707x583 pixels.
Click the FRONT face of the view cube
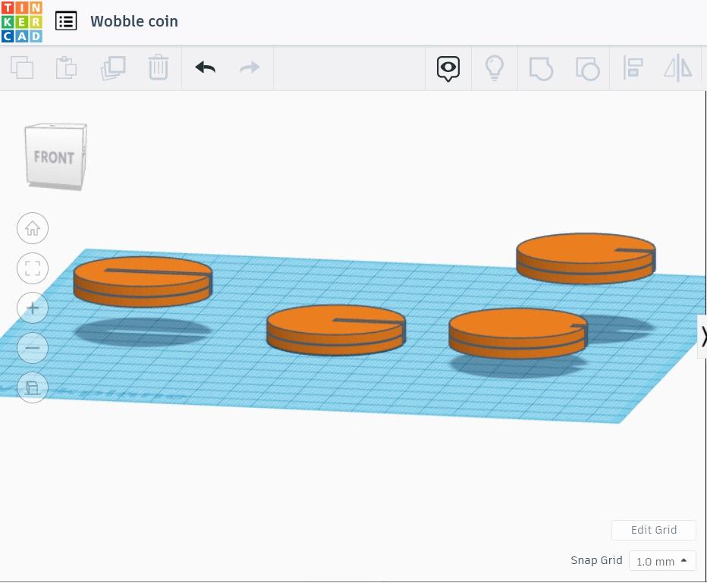click(x=54, y=155)
